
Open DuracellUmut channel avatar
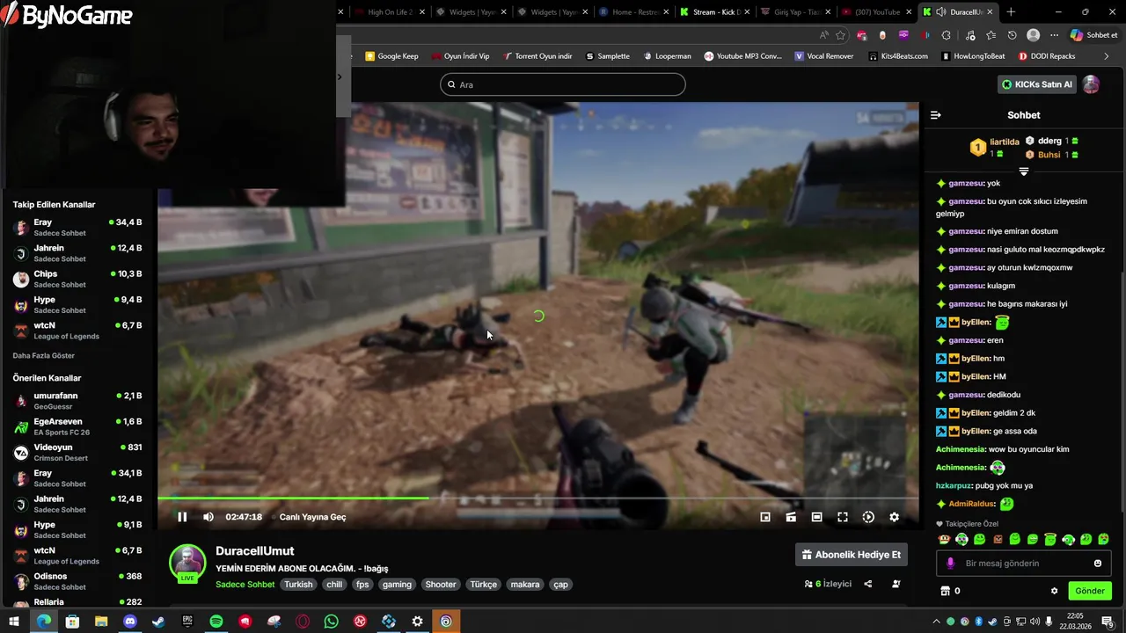187,564
